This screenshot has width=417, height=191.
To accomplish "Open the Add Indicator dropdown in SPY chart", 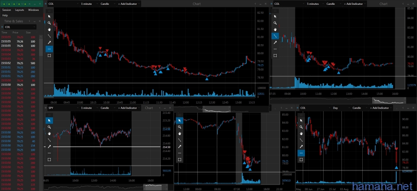I will (x=129, y=108).
